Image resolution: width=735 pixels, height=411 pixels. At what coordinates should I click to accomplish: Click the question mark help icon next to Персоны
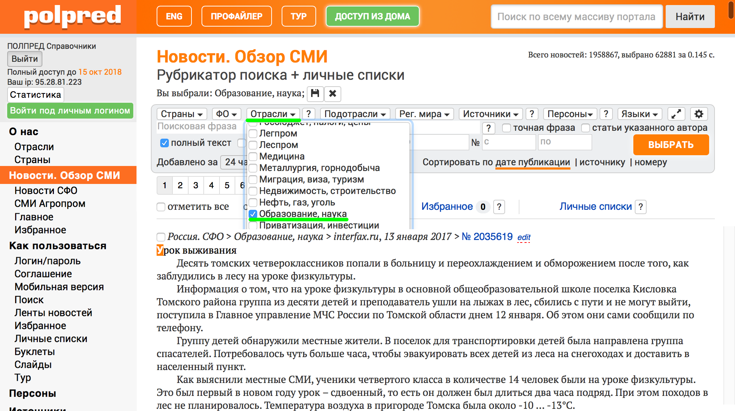(x=606, y=114)
